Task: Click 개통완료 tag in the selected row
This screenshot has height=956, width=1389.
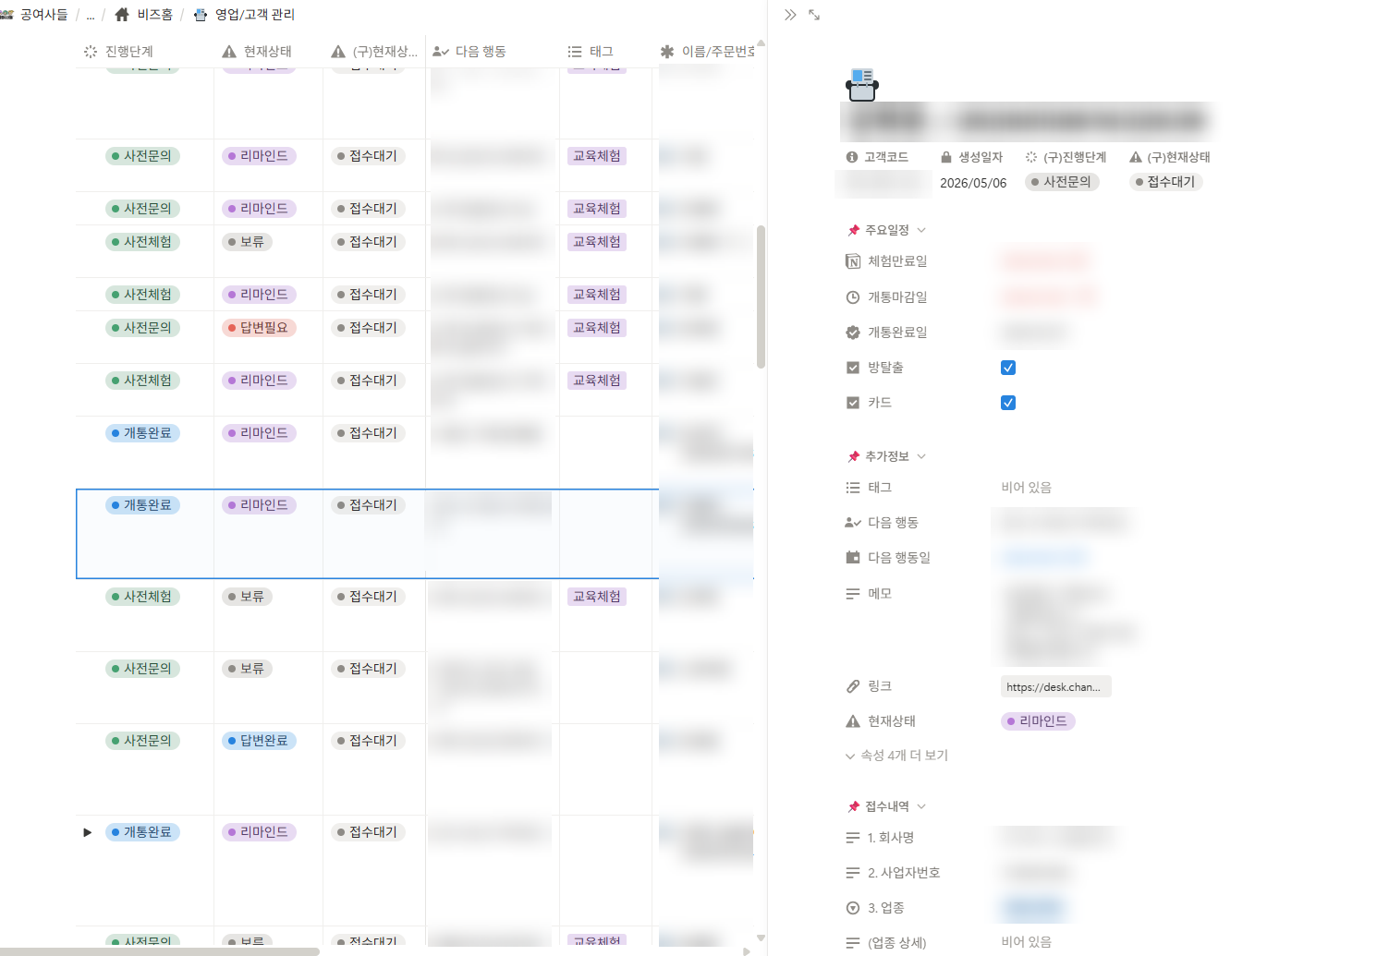Action: tap(142, 505)
